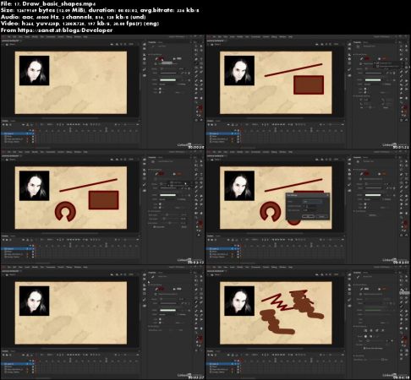Click the dark red stroke color swatch in the dialog frame's Properties panel
The height and width of the screenshot is (380, 411).
[x=367, y=174]
